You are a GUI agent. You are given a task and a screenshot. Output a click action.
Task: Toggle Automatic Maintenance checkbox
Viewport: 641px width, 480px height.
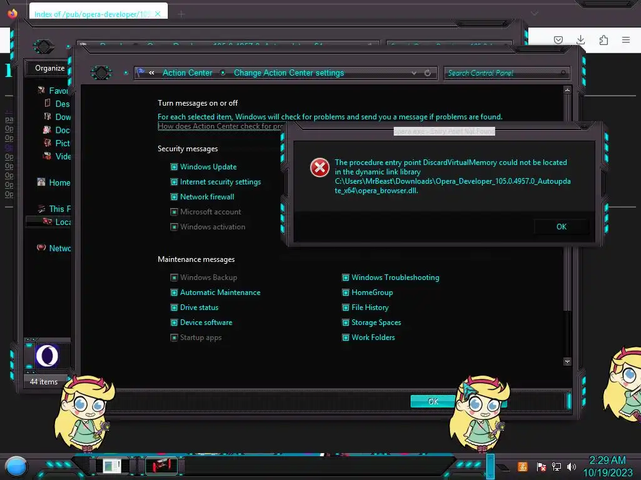point(174,292)
